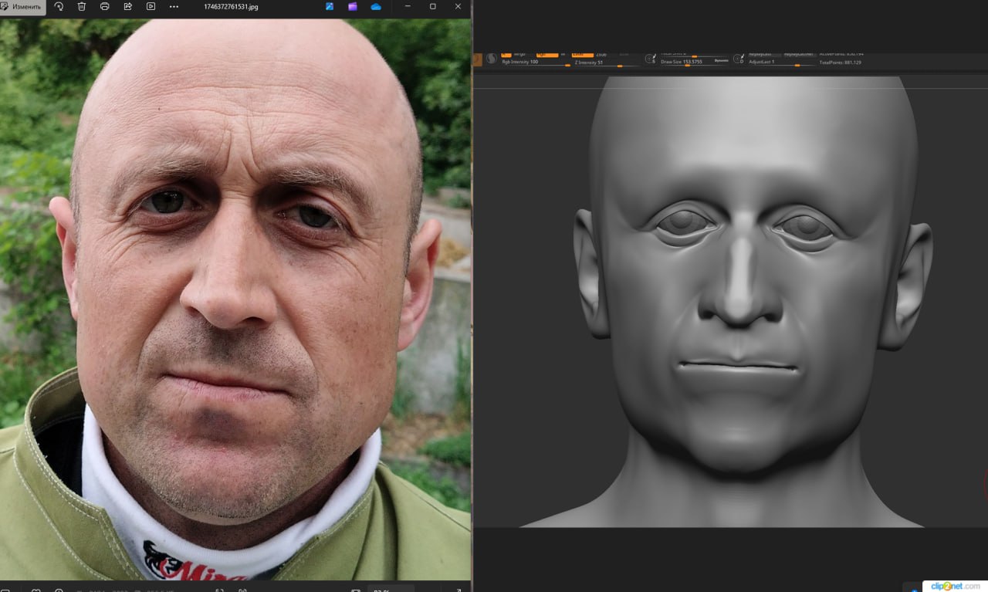The width and height of the screenshot is (988, 592).
Task: Open the three-dots more options menu
Action: pyautogui.click(x=174, y=6)
